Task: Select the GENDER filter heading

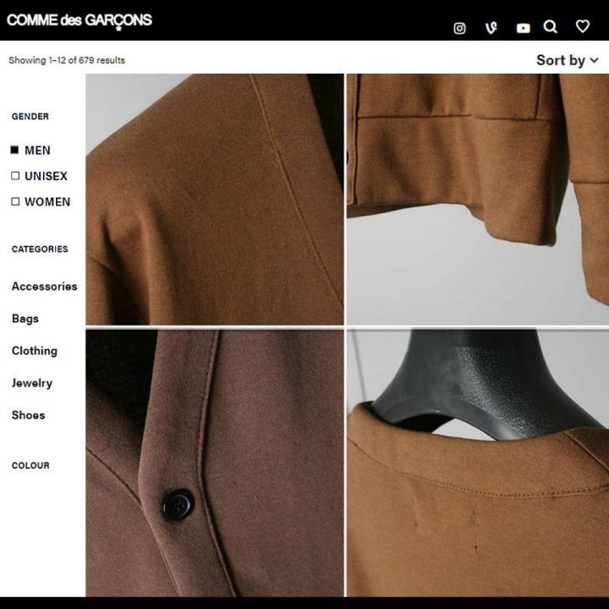Action: (30, 117)
